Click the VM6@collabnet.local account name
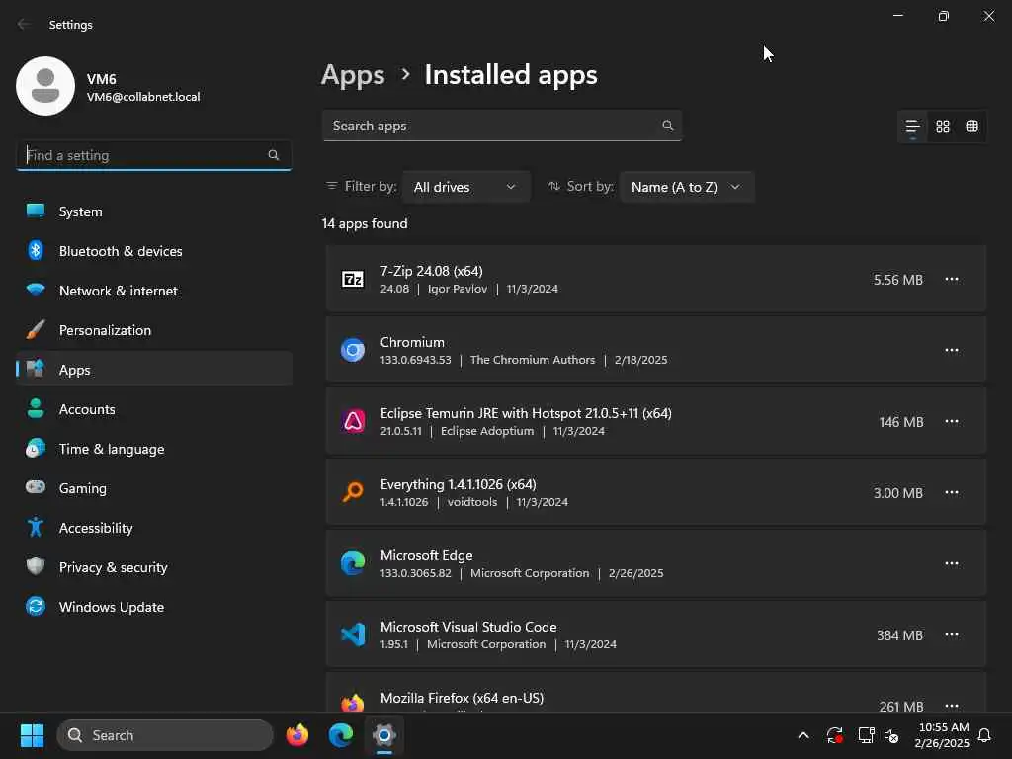 coord(143,97)
